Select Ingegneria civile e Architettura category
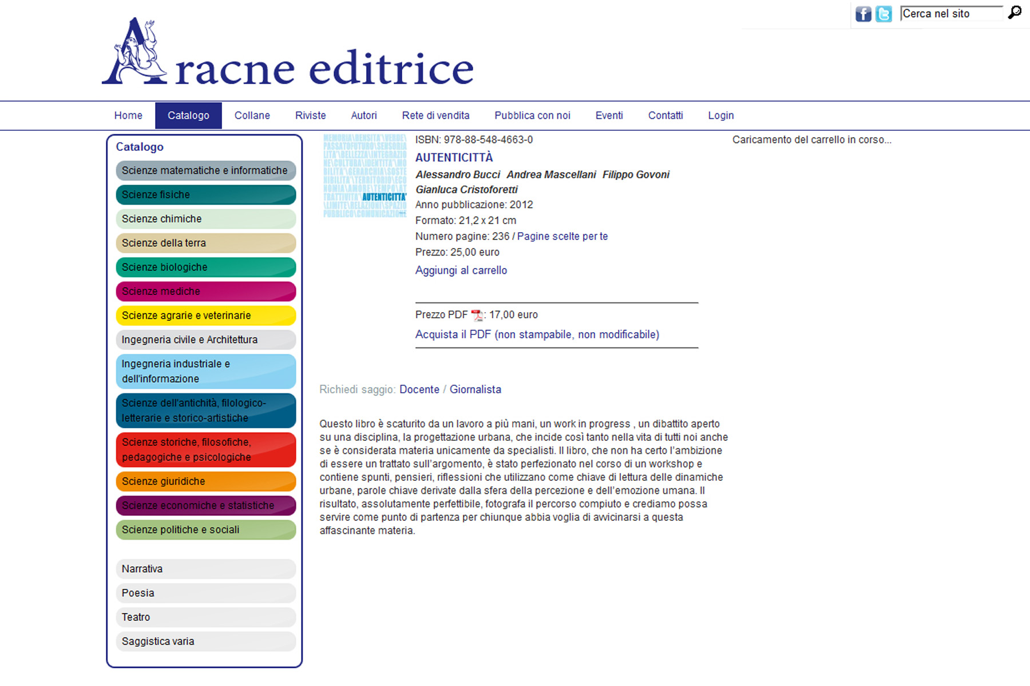1030x686 pixels. click(x=206, y=340)
